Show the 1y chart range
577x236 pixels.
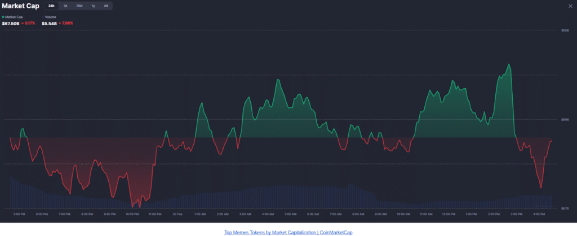93,6
